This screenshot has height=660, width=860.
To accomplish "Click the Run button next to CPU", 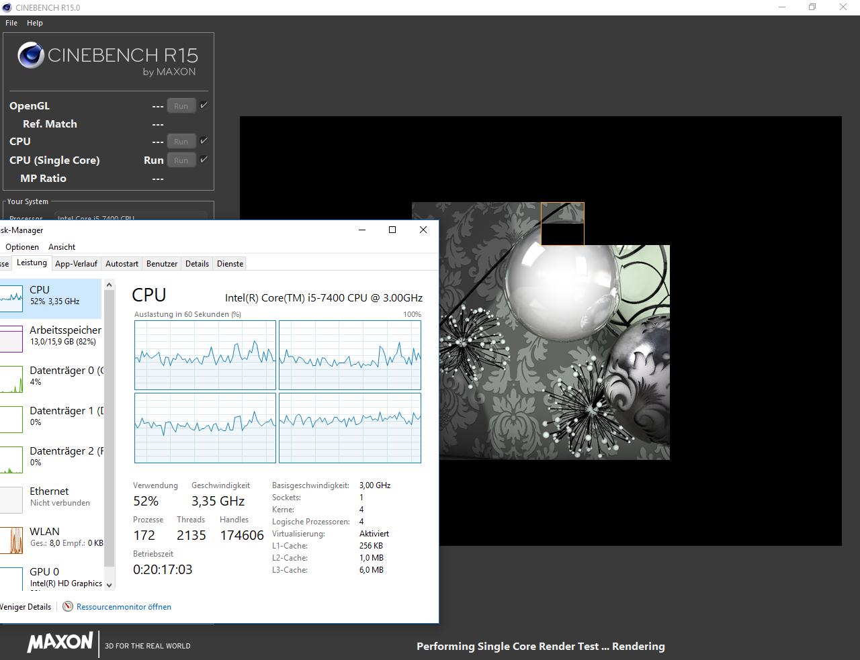I will tap(181, 141).
